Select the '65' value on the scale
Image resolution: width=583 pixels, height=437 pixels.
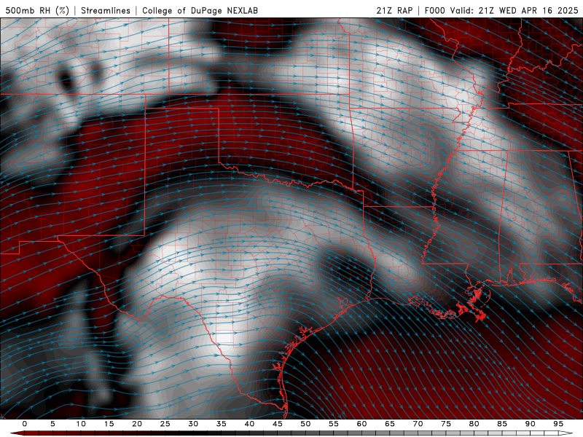point(390,424)
